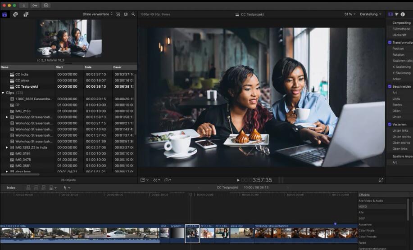The image size is (413, 250).
Task: Sort browser by Start column
Action: tap(69, 67)
